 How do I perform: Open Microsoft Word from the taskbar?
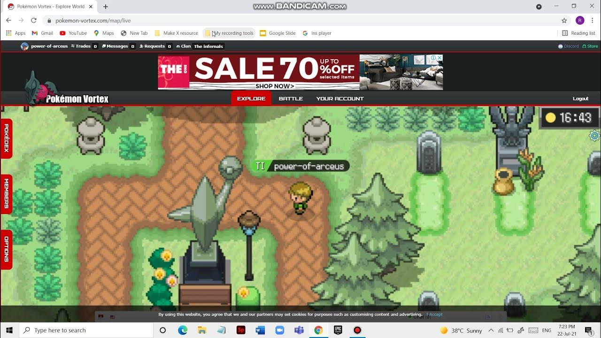260,330
